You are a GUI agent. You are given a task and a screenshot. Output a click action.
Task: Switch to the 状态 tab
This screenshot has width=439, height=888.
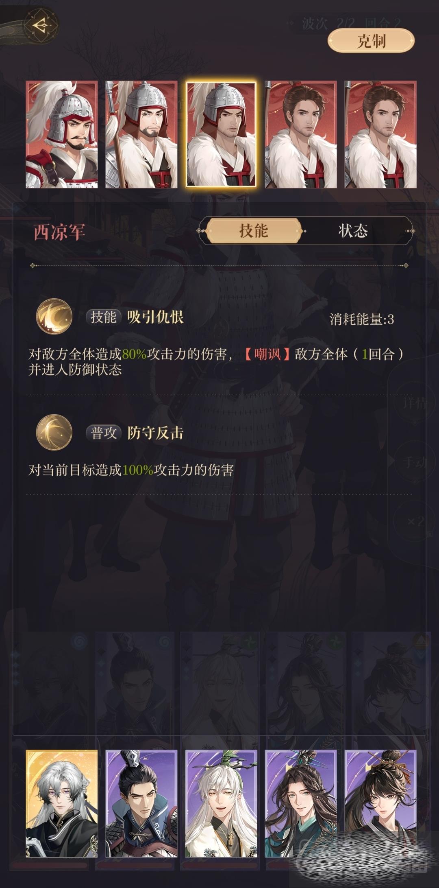353,231
